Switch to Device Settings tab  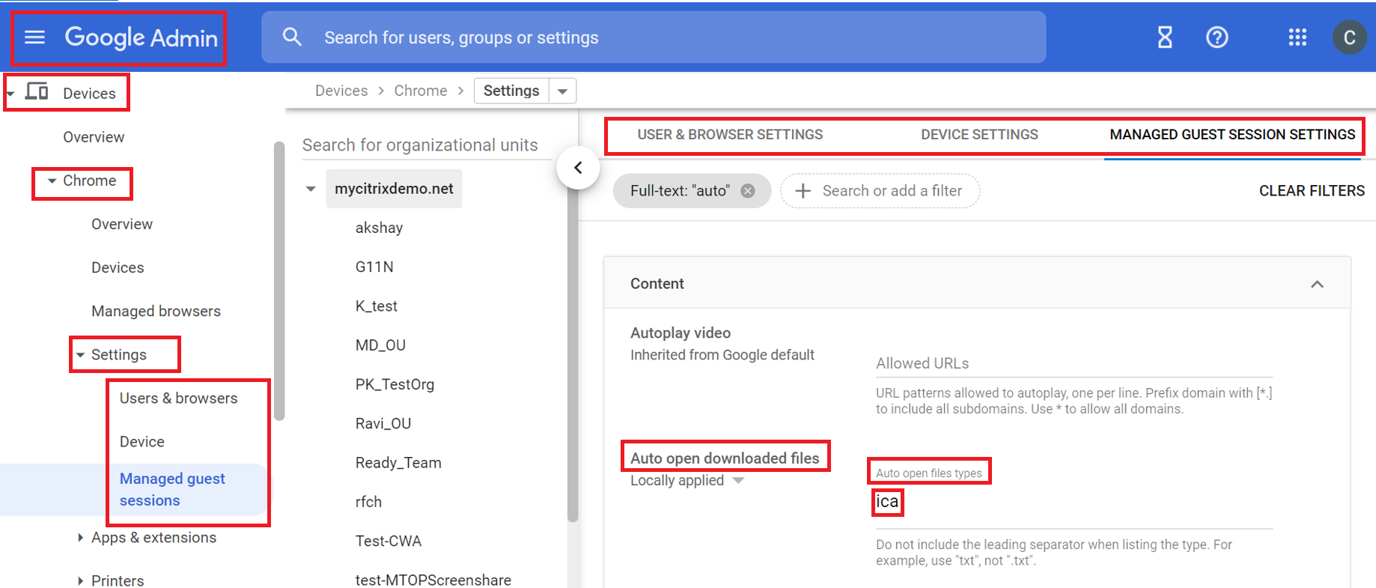point(979,135)
